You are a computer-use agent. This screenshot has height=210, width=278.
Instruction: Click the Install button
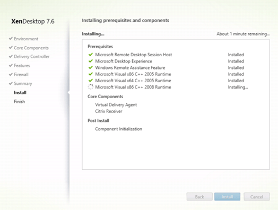click(227, 197)
